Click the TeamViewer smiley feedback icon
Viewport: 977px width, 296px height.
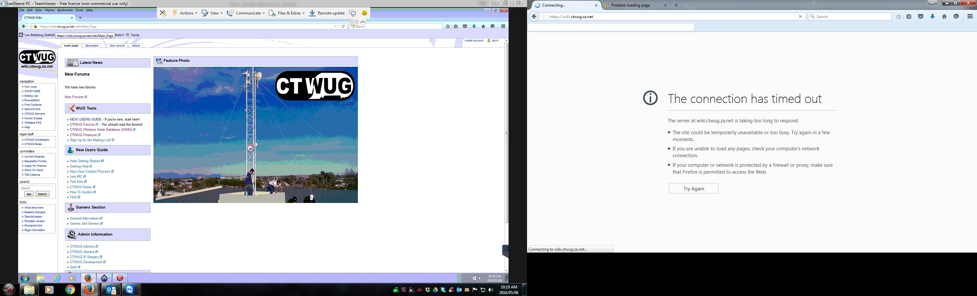[x=364, y=13]
